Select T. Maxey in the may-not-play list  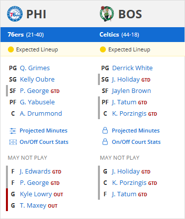(33, 206)
